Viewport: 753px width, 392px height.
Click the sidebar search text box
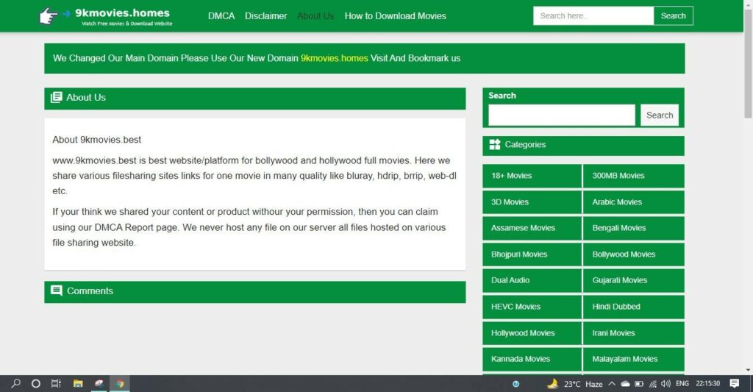[561, 115]
